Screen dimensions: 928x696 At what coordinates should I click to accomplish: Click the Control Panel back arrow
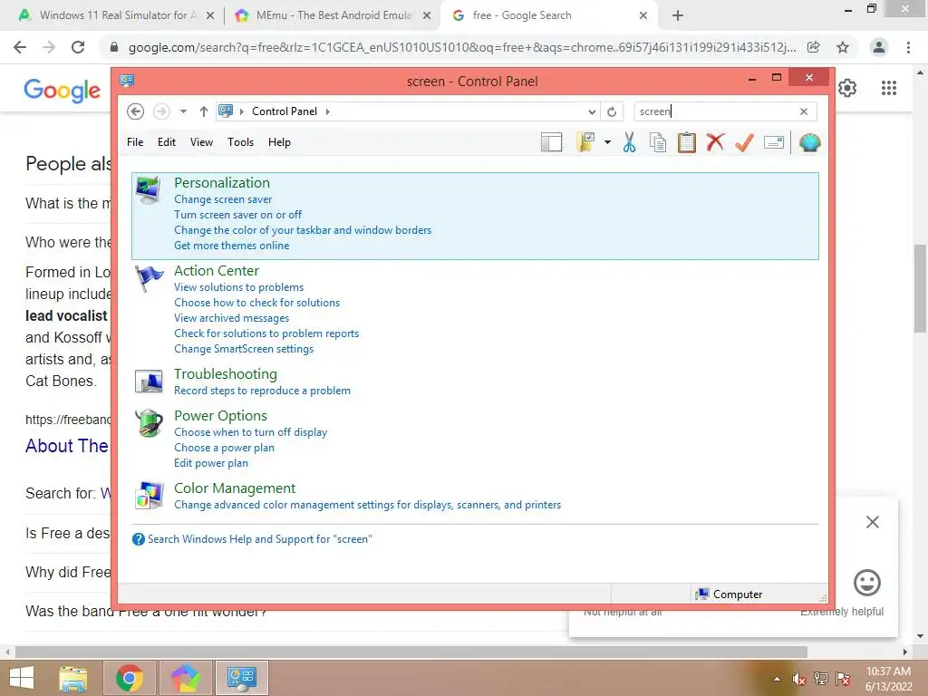[136, 111]
